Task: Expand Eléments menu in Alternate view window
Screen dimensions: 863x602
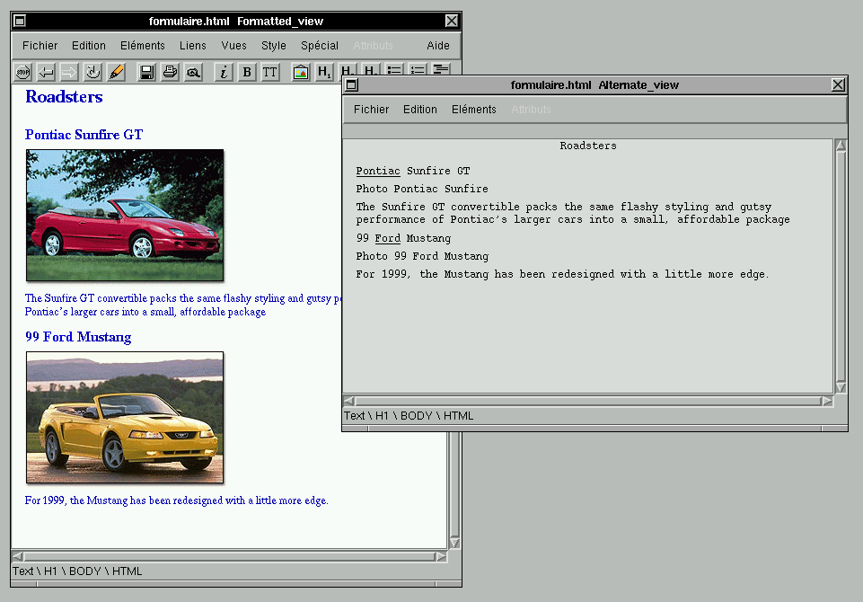Action: [473, 110]
